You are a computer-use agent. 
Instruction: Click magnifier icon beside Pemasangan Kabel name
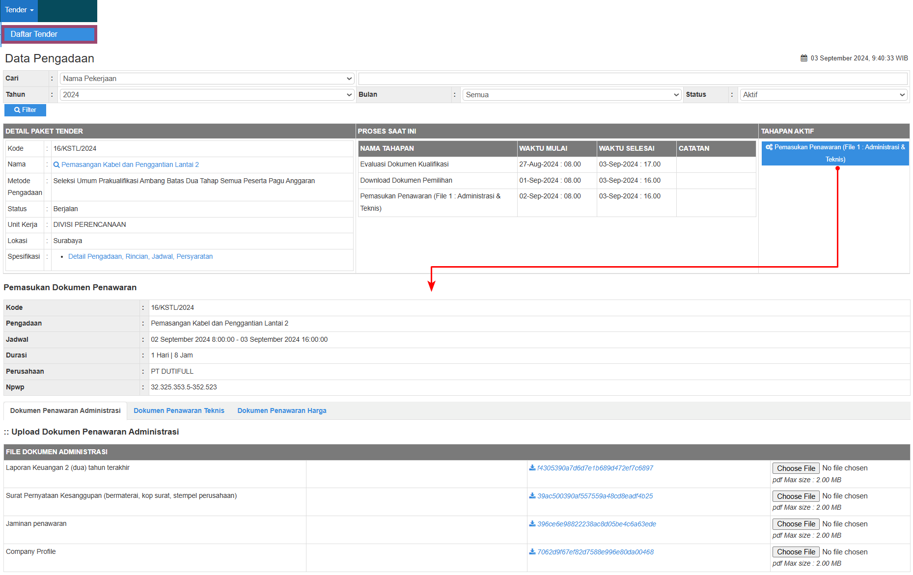click(56, 165)
